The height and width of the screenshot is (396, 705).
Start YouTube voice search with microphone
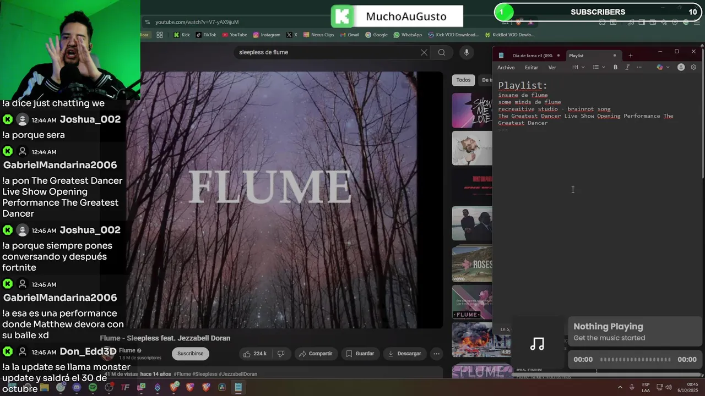(x=467, y=52)
